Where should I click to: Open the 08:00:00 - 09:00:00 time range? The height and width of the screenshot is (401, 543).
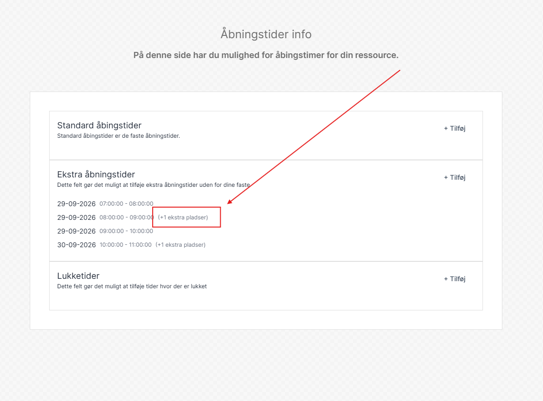click(126, 217)
